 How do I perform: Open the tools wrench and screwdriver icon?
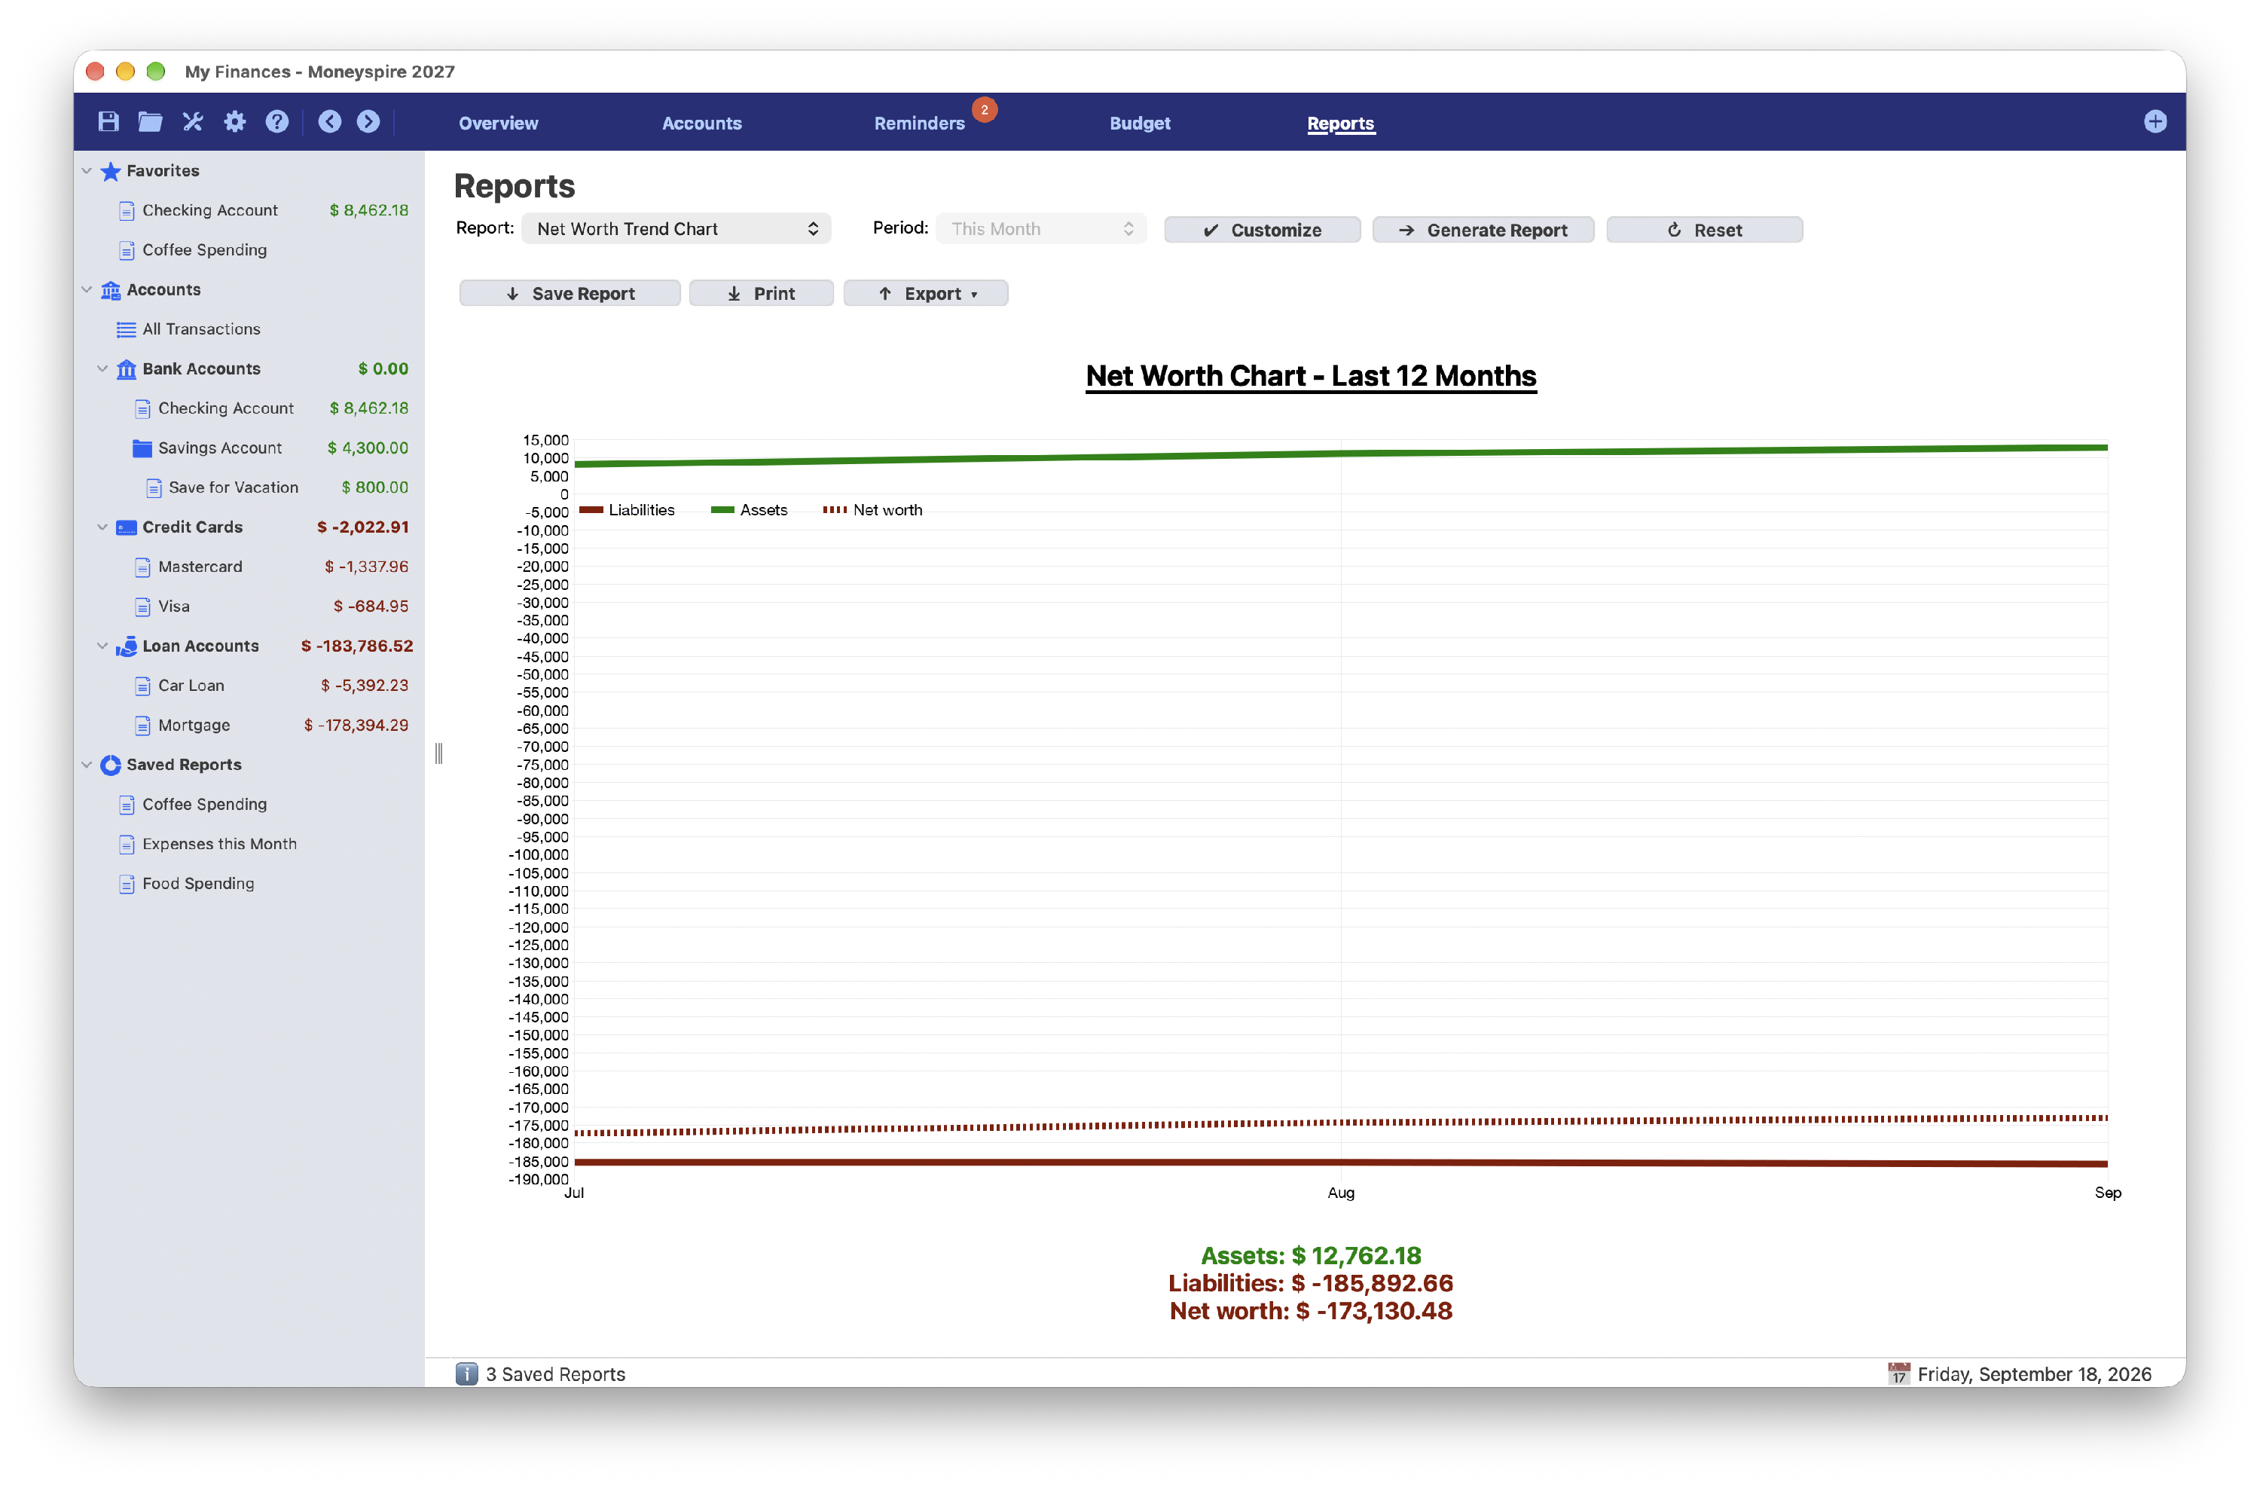pos(193,121)
